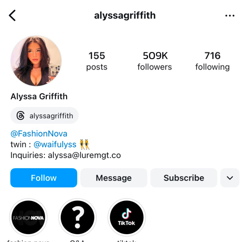Open the TikTok story highlight
Viewport: 250px width, 242px height.
127,217
